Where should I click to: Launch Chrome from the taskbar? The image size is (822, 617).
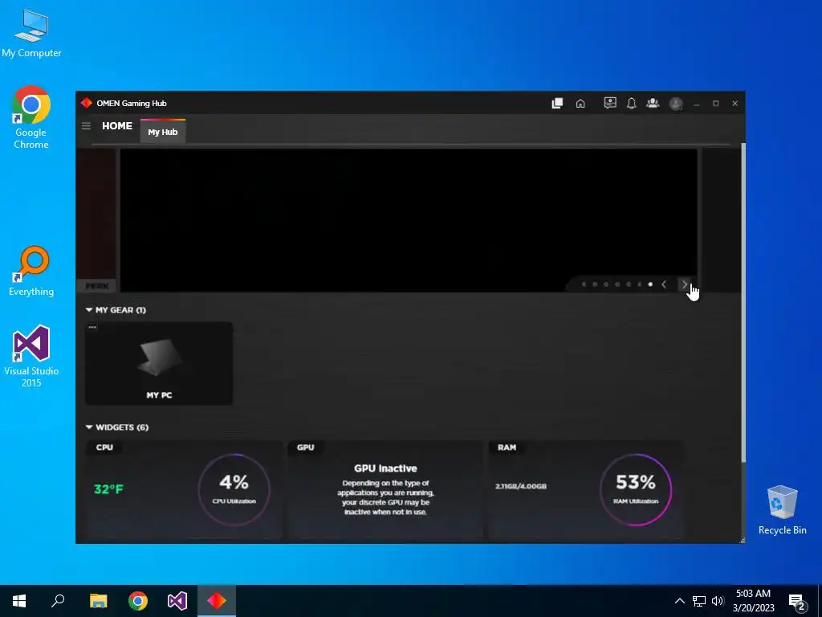[x=138, y=601]
